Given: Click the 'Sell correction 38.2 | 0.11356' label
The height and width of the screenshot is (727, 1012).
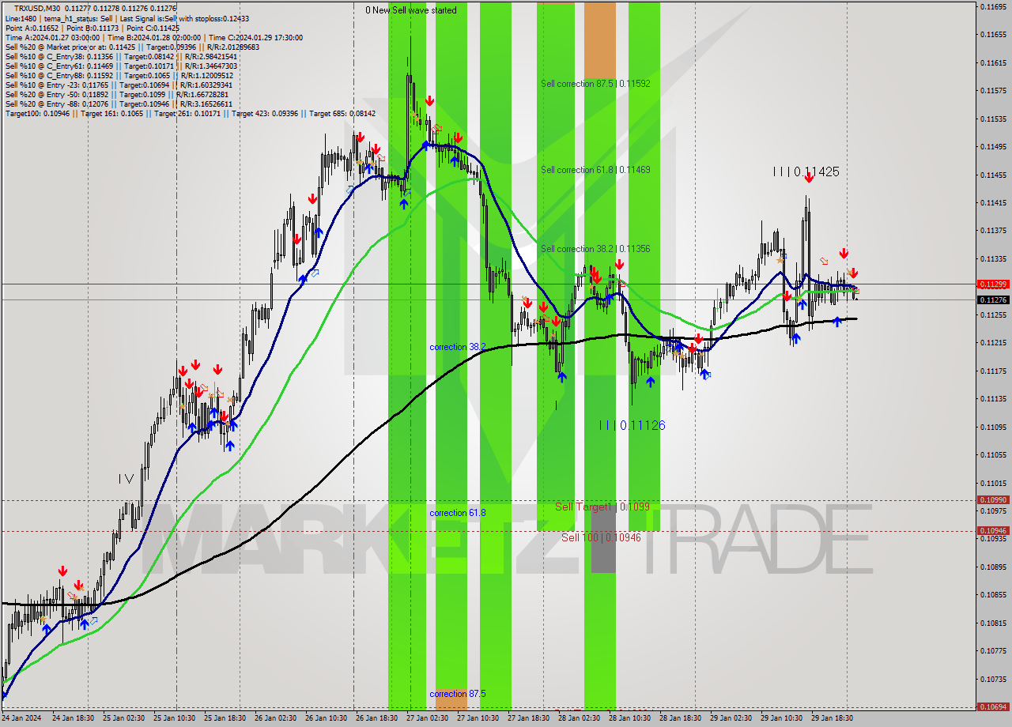Looking at the screenshot, I should click(x=595, y=249).
